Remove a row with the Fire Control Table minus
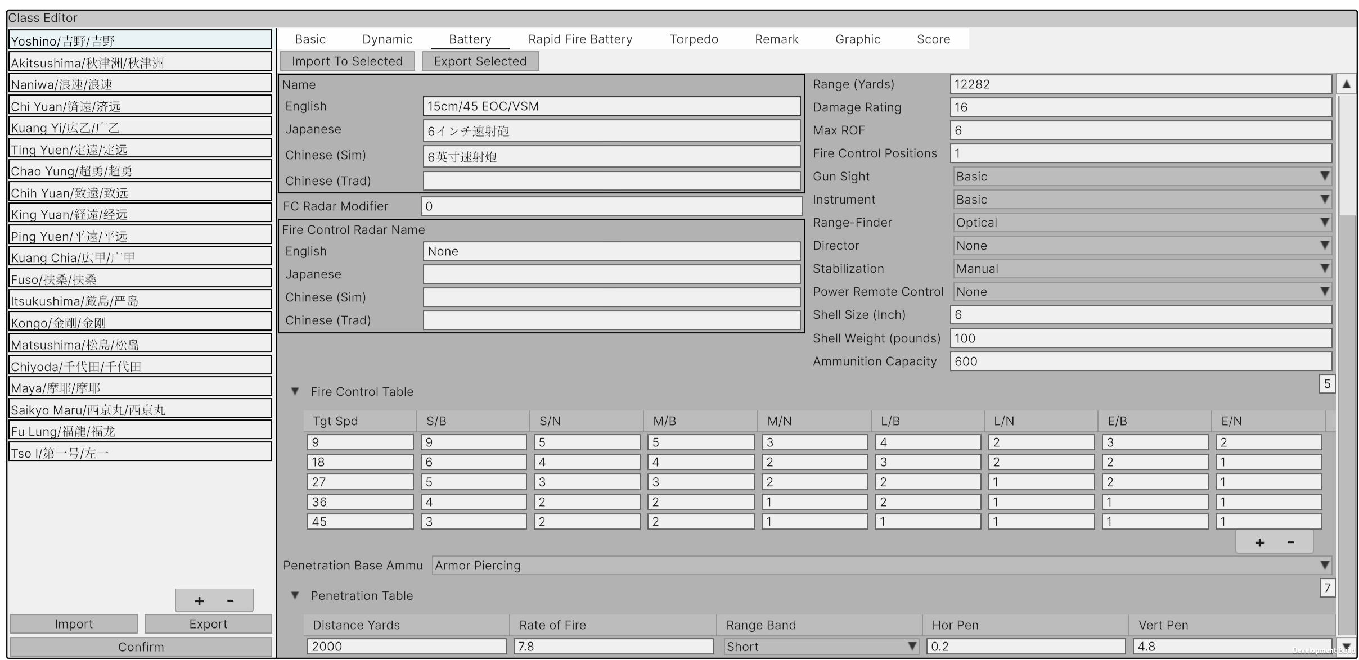The height and width of the screenshot is (660, 1359). coord(1290,543)
